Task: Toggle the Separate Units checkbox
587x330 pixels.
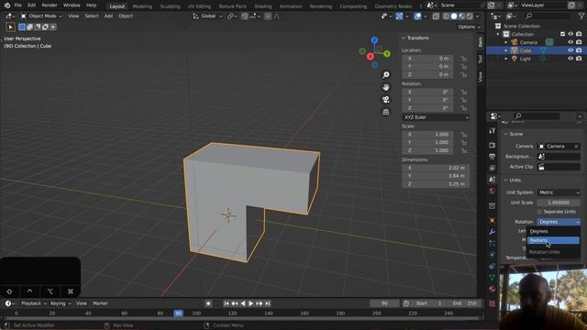Action: point(539,212)
